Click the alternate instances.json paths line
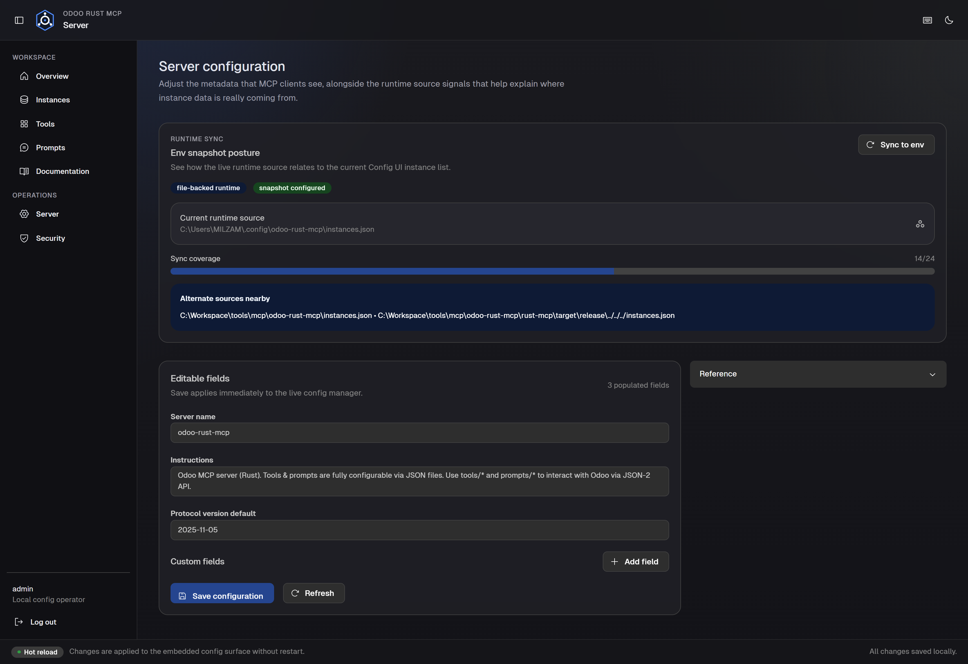Viewport: 968px width, 664px height. [427, 315]
